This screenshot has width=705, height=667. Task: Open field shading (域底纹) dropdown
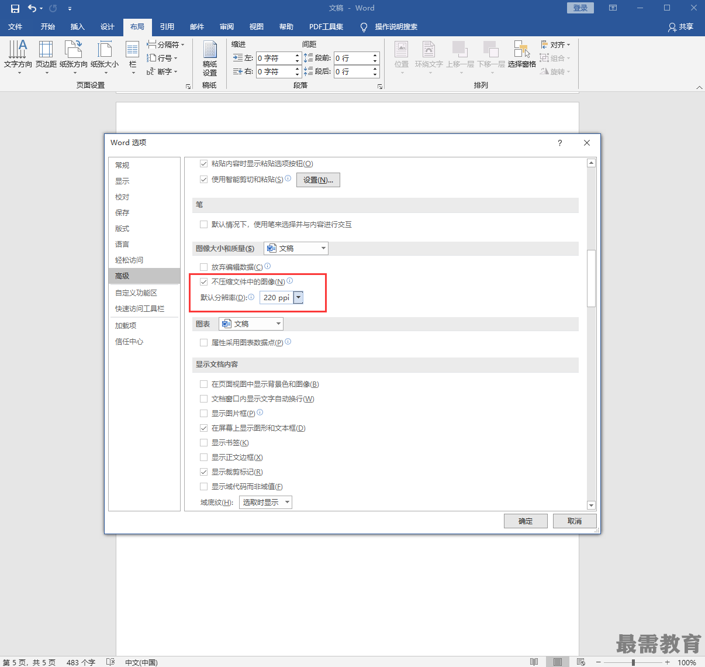265,502
